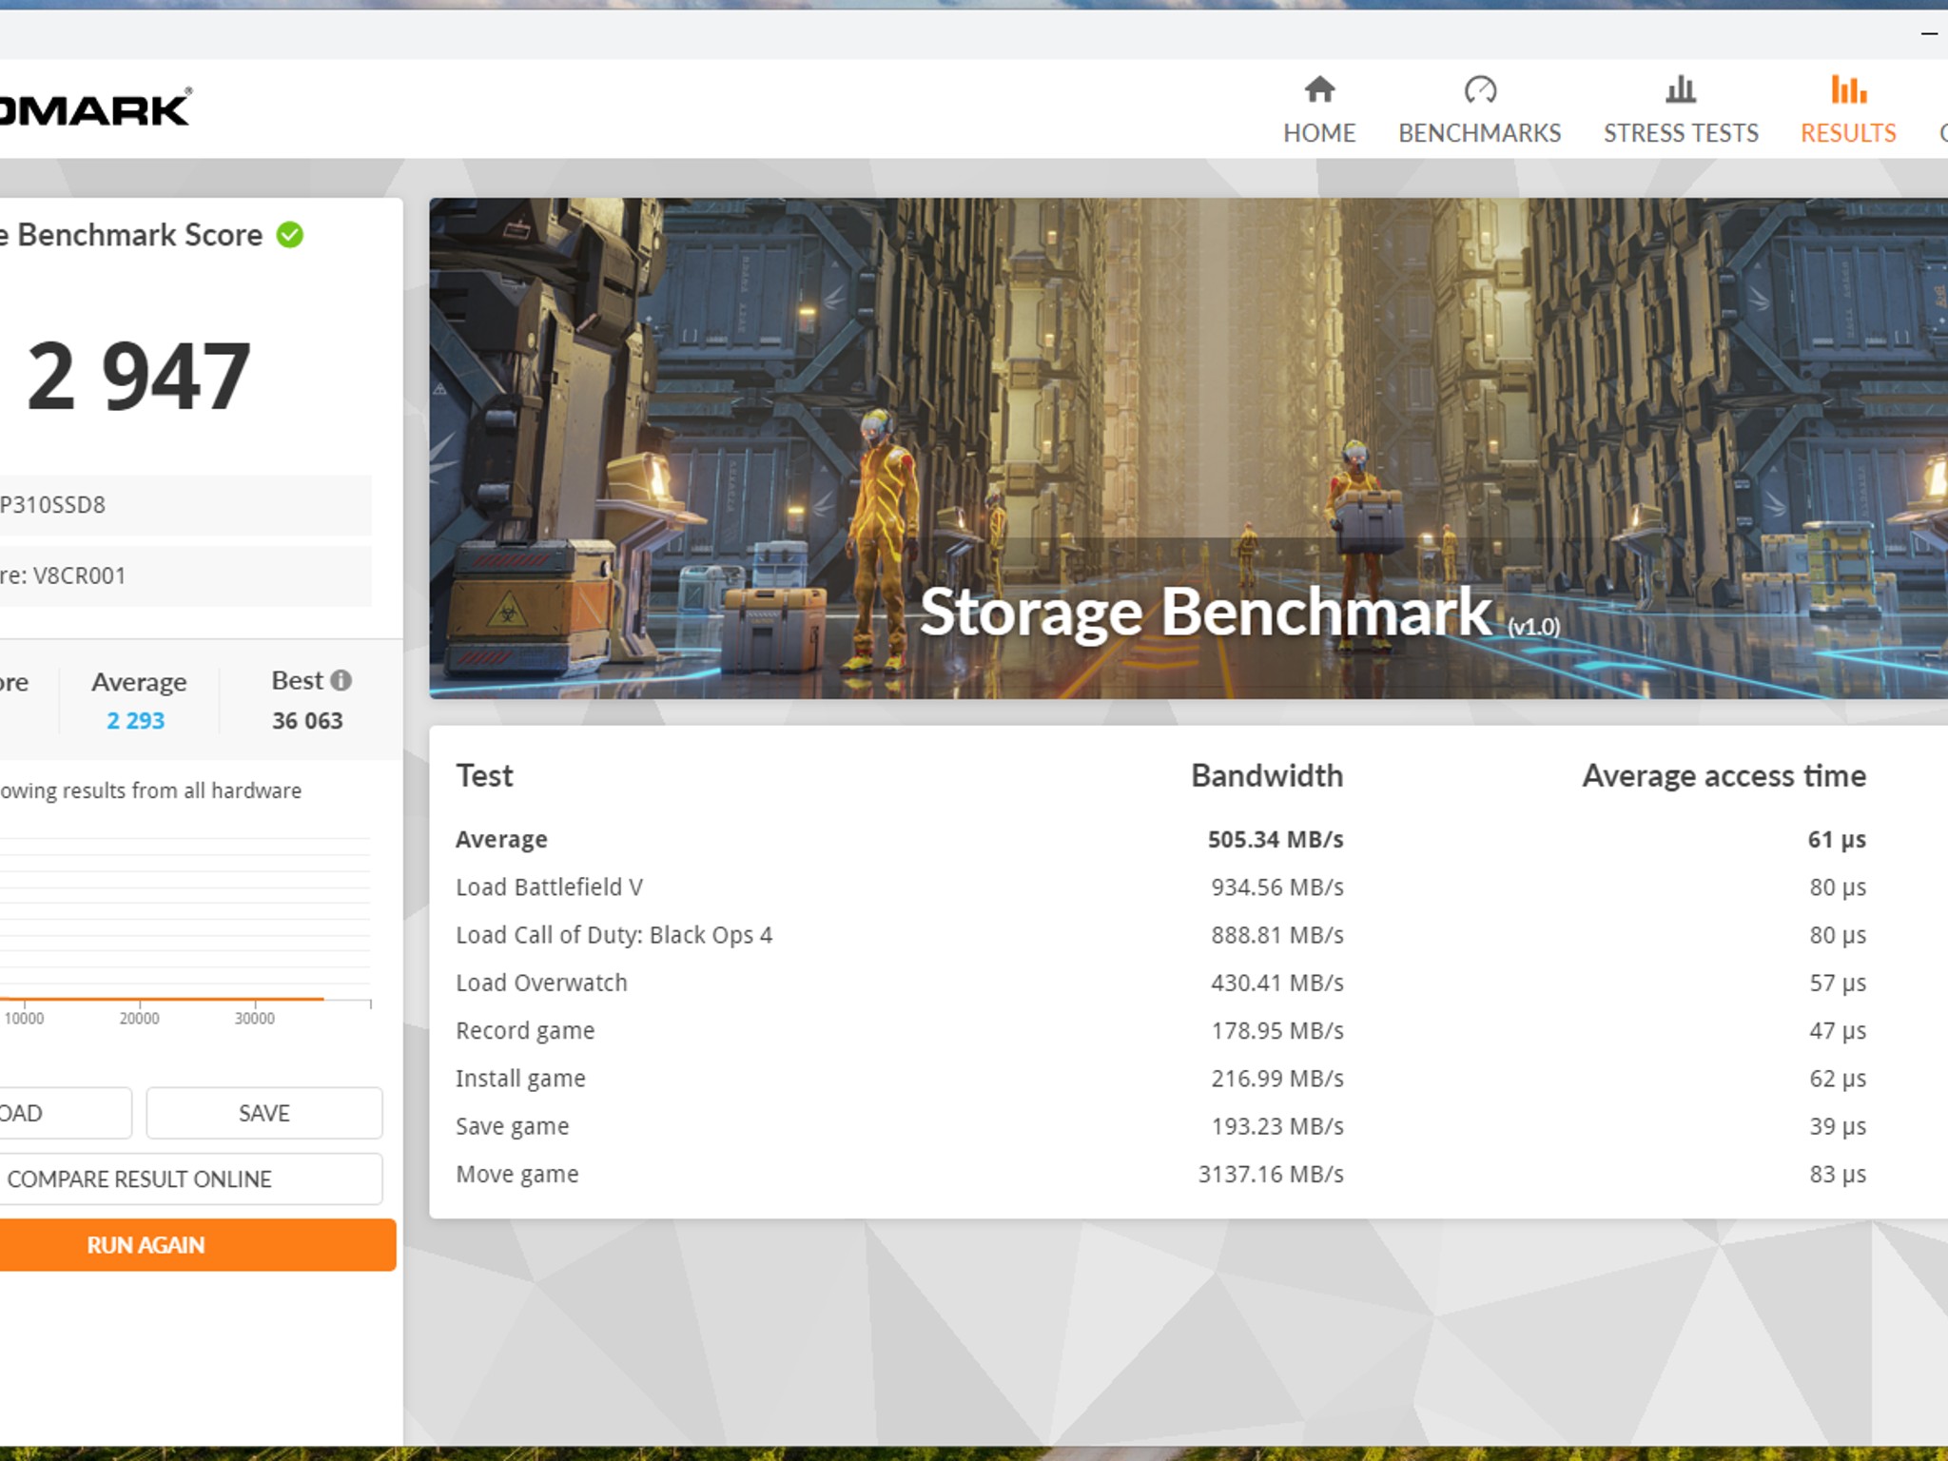This screenshot has height=1461, width=1948.
Task: Minimize the 3DMark window
Action: (x=1929, y=34)
